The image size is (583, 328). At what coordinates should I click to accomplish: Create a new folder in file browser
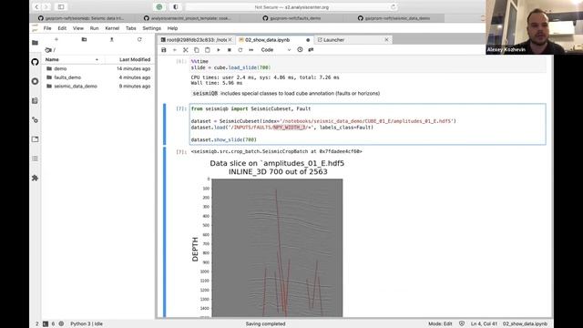(x=84, y=39)
